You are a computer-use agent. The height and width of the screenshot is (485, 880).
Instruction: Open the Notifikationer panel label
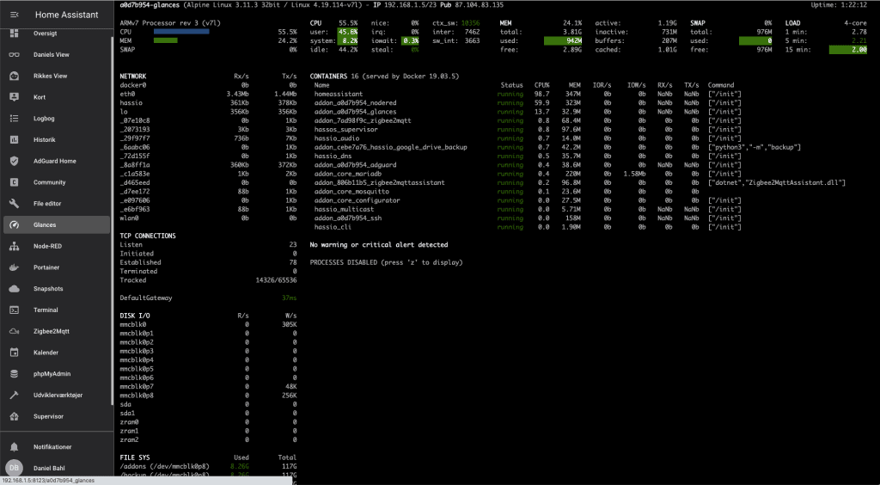(52, 447)
